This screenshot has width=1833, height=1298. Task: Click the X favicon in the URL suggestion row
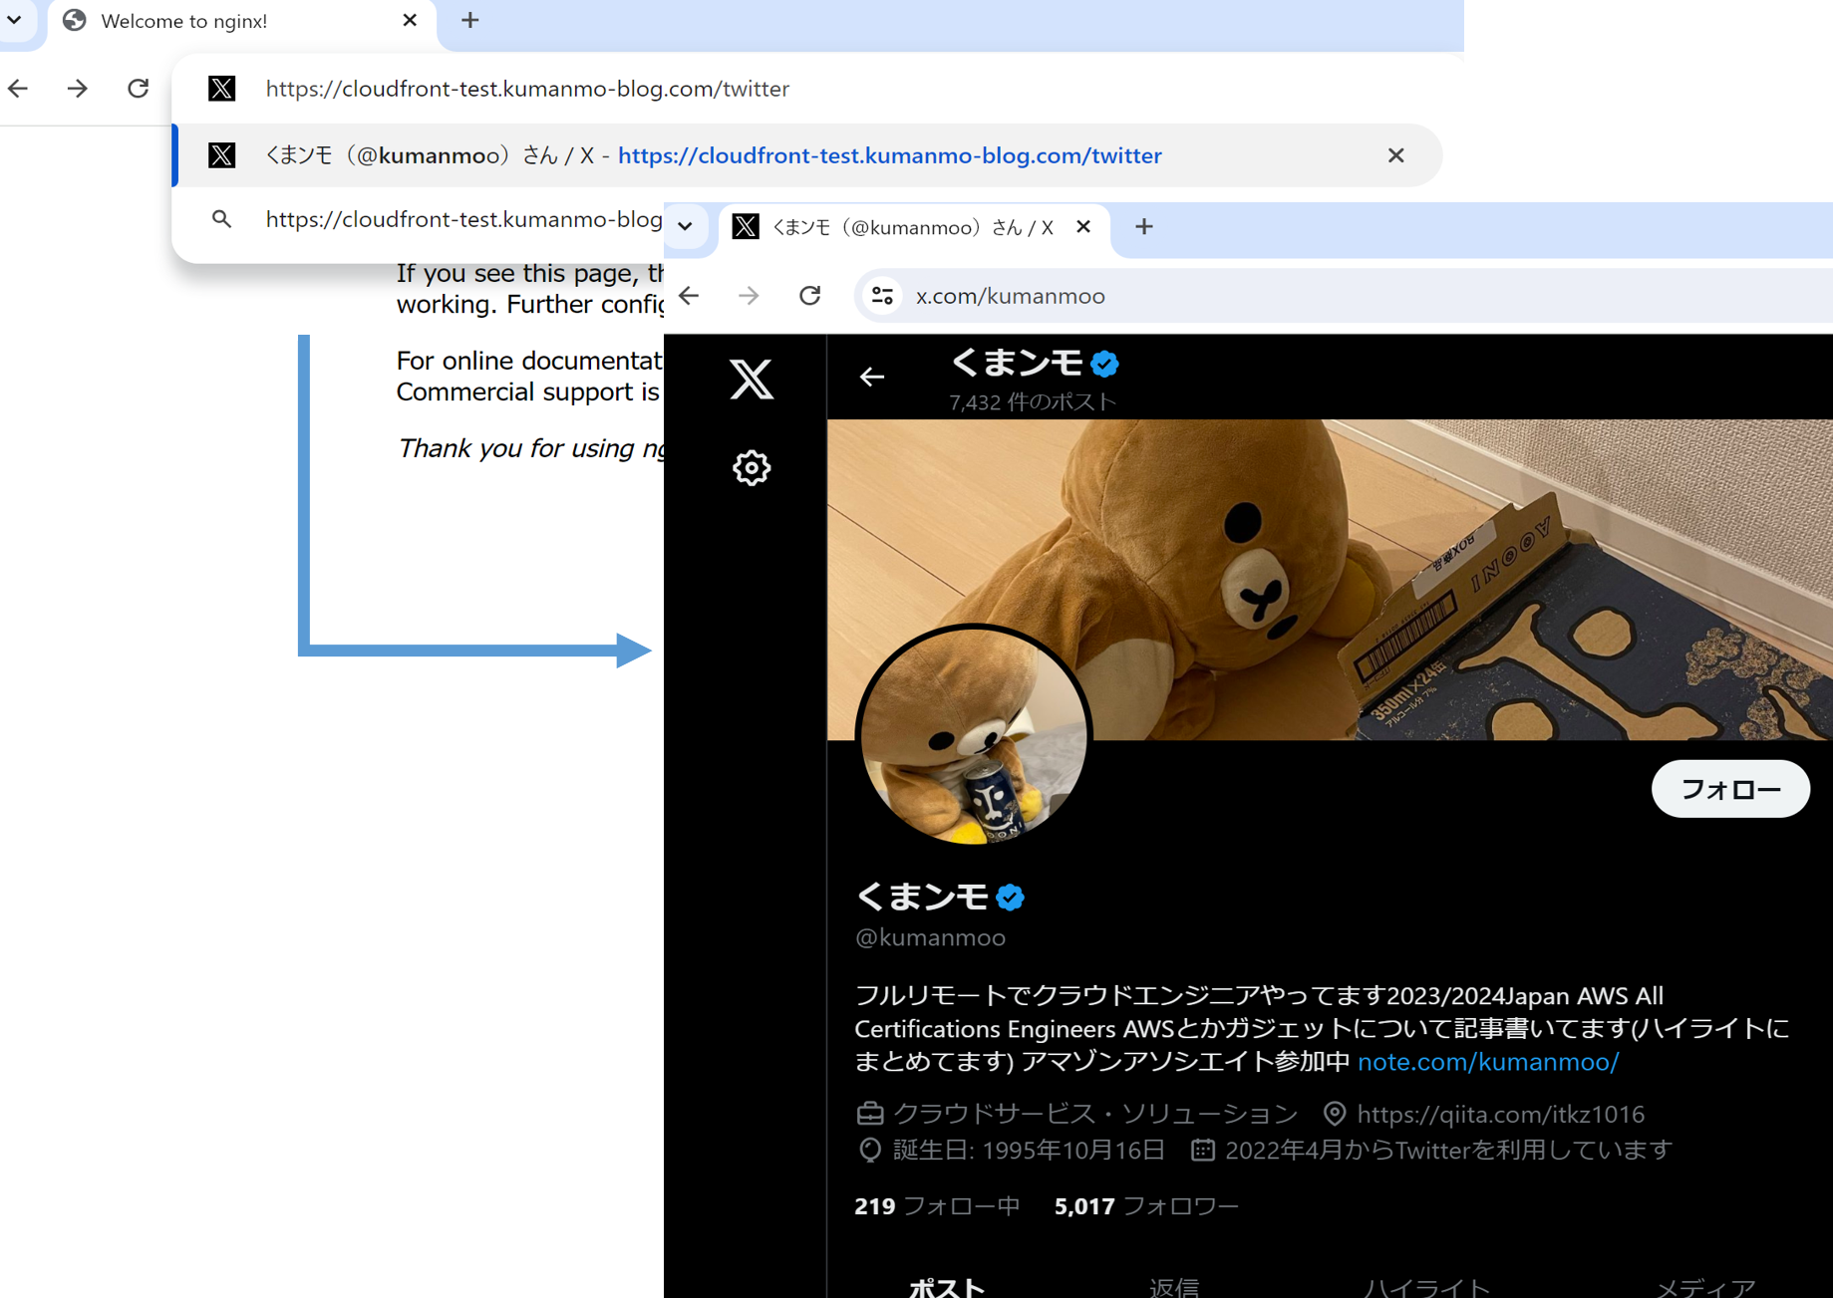pos(221,88)
